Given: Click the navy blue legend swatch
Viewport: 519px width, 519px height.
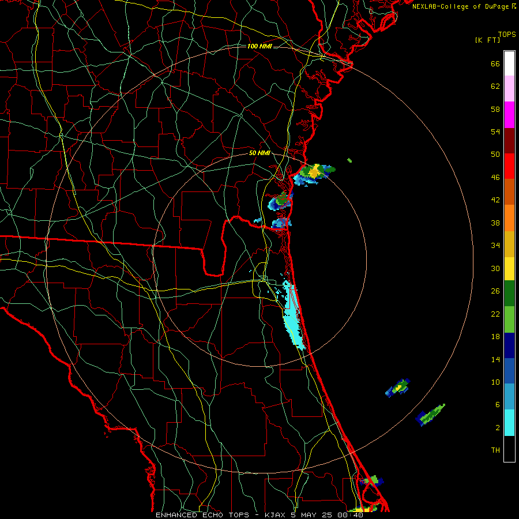Looking at the screenshot, I should coord(509,345).
